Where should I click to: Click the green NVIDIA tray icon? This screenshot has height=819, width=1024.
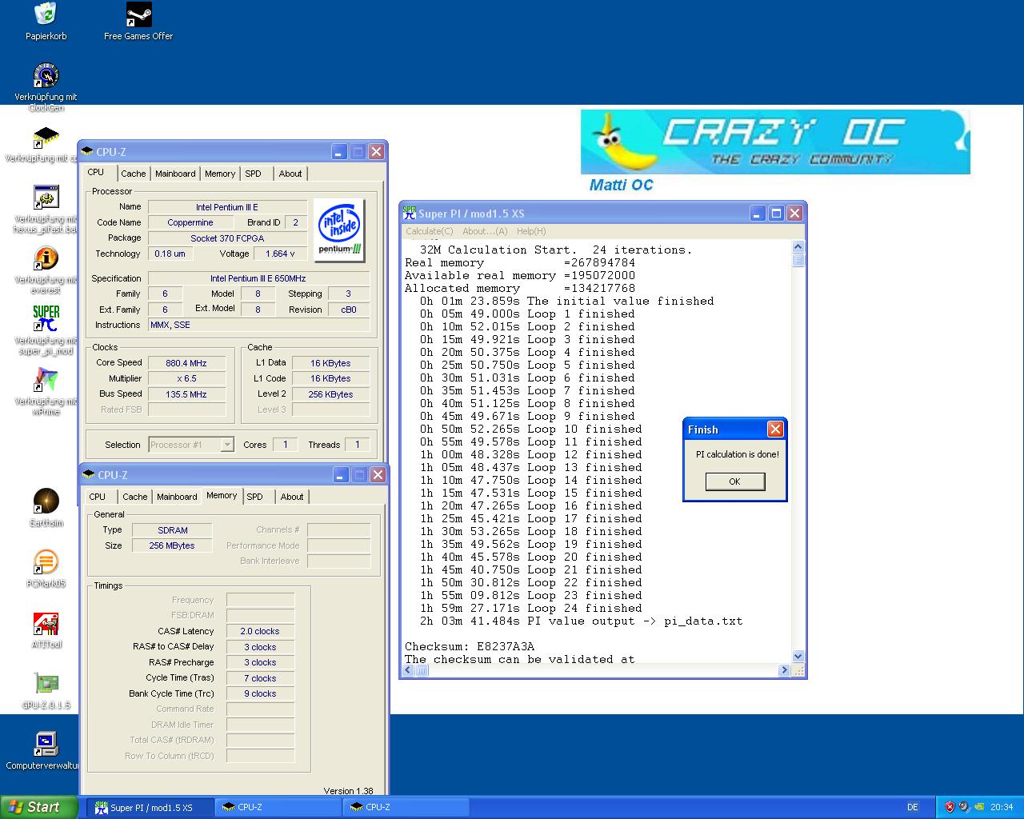coord(979,807)
